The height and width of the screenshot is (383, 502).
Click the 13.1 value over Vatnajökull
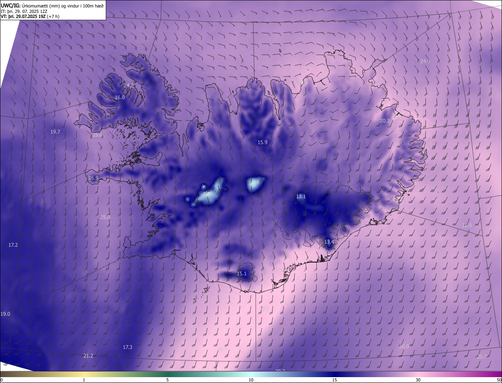[x=301, y=196]
